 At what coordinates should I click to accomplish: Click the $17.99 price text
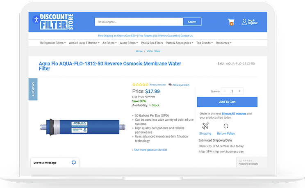pos(152,91)
